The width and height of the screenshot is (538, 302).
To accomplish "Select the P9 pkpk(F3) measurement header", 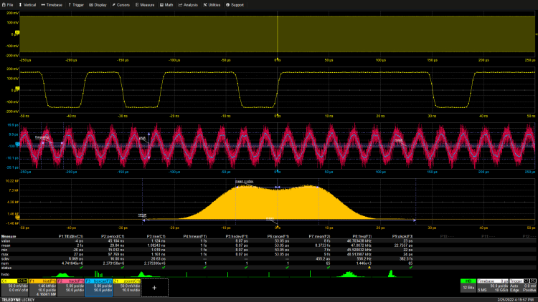I will [402, 236].
